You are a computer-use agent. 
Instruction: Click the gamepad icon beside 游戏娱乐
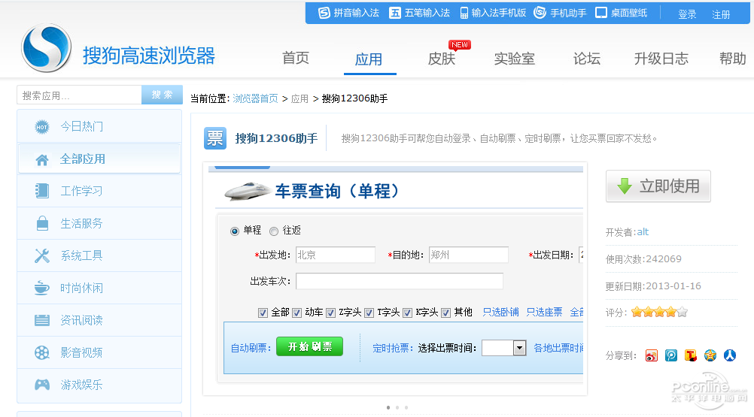click(x=42, y=385)
